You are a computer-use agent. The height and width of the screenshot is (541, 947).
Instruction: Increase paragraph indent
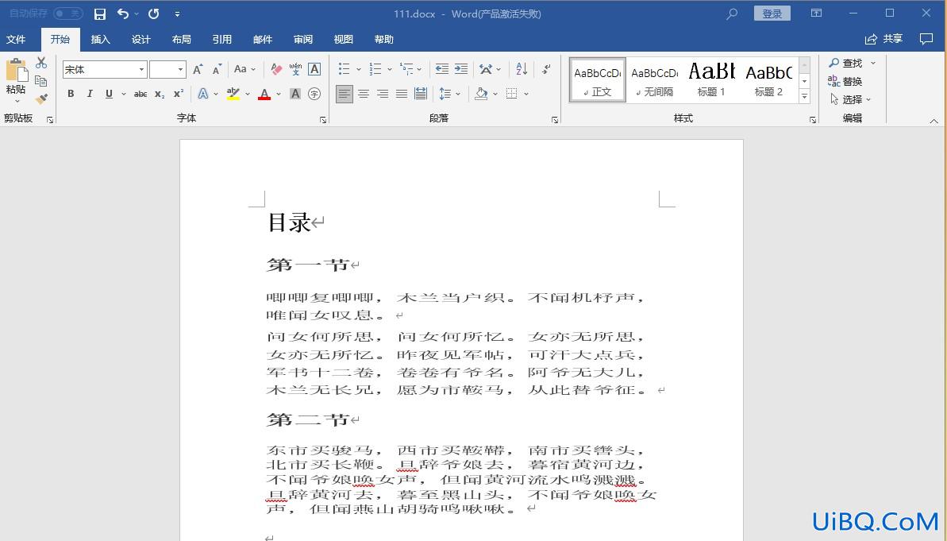pyautogui.click(x=461, y=69)
